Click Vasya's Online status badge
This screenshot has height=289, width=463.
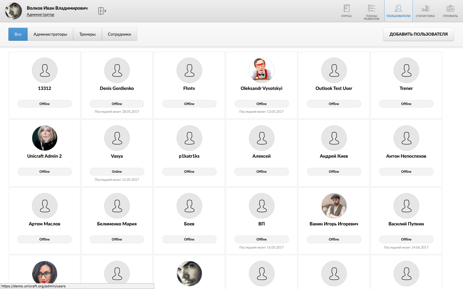tap(117, 171)
